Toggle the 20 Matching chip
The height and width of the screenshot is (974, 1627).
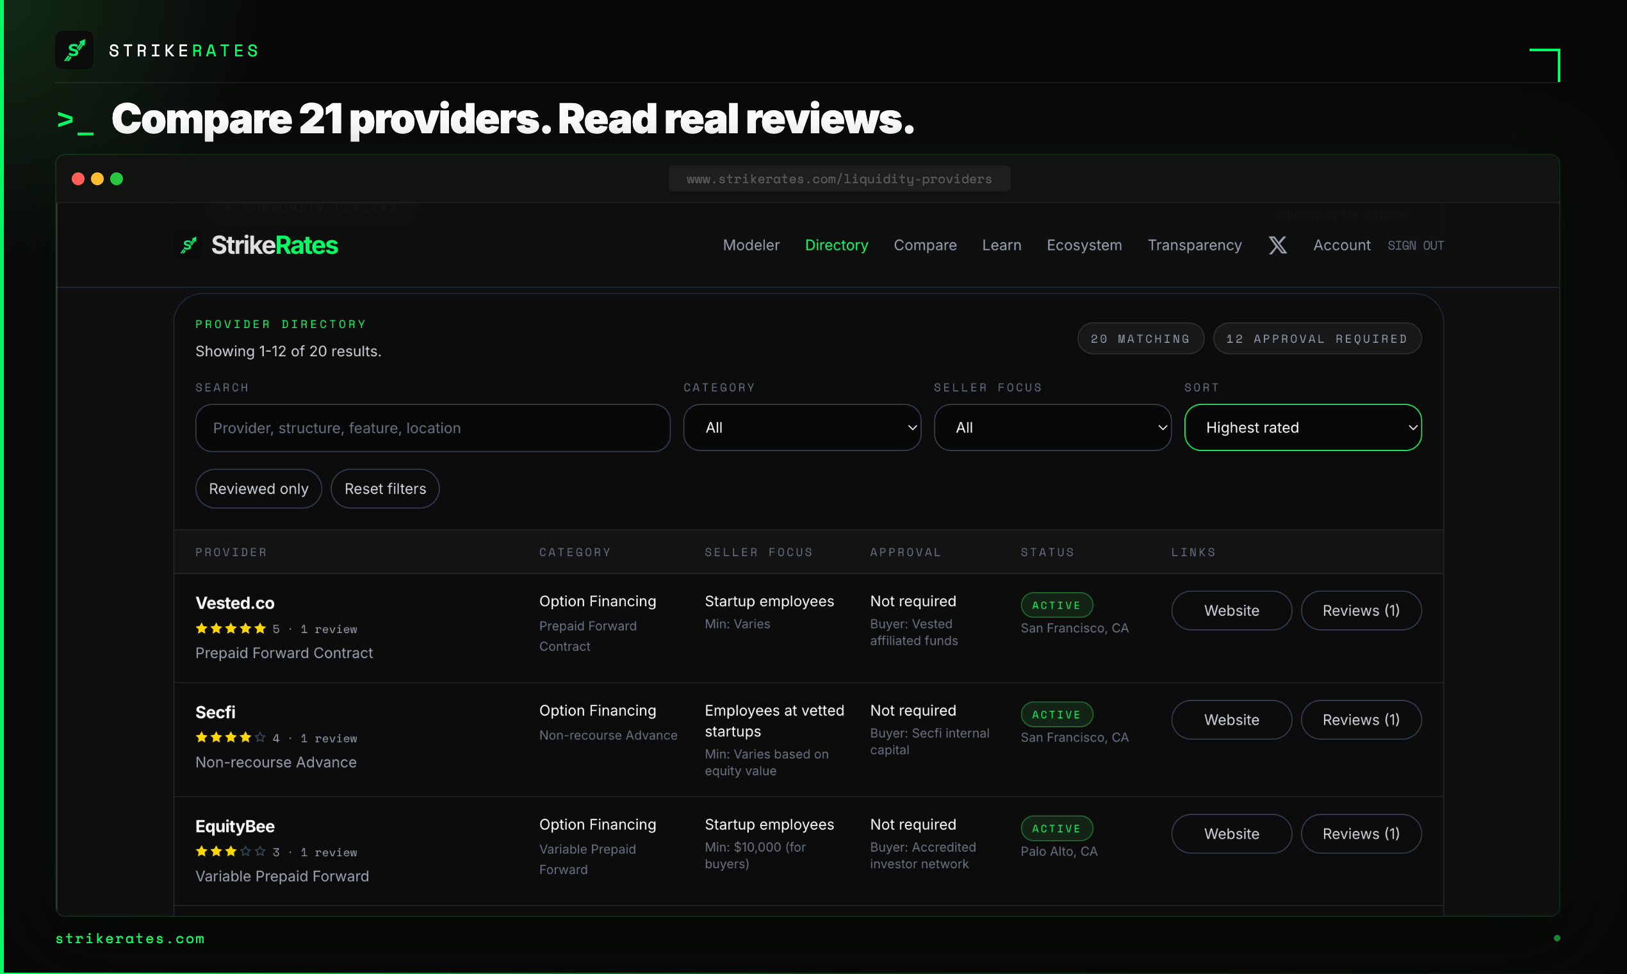click(1140, 339)
